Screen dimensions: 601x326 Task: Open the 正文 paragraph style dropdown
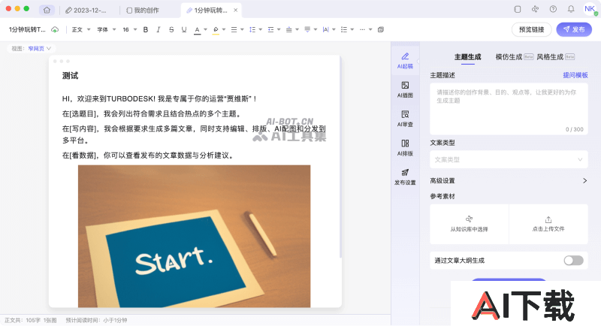tap(81, 29)
